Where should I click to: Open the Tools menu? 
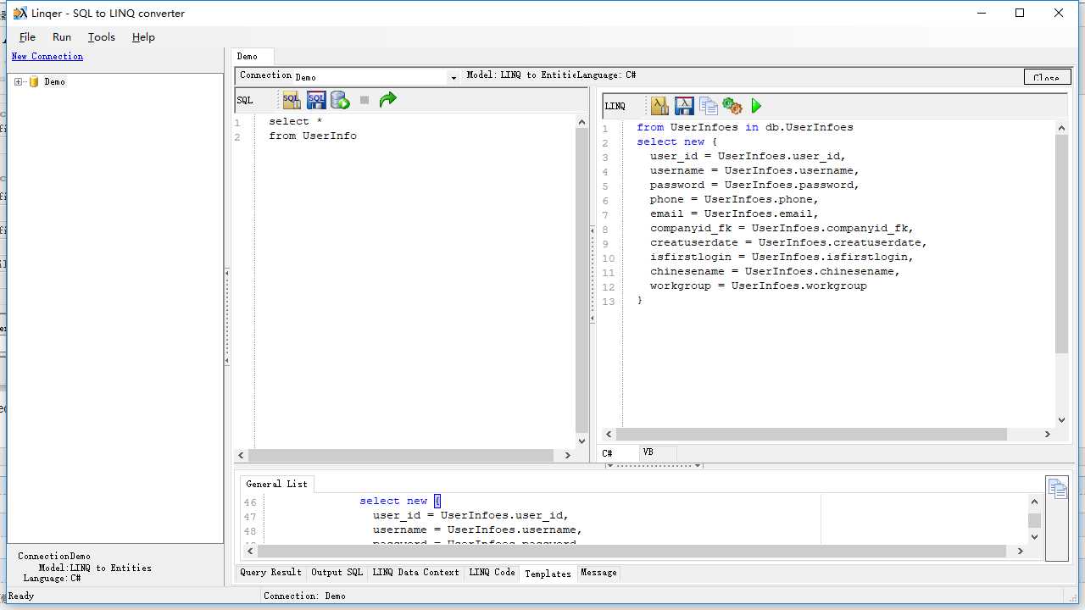101,36
